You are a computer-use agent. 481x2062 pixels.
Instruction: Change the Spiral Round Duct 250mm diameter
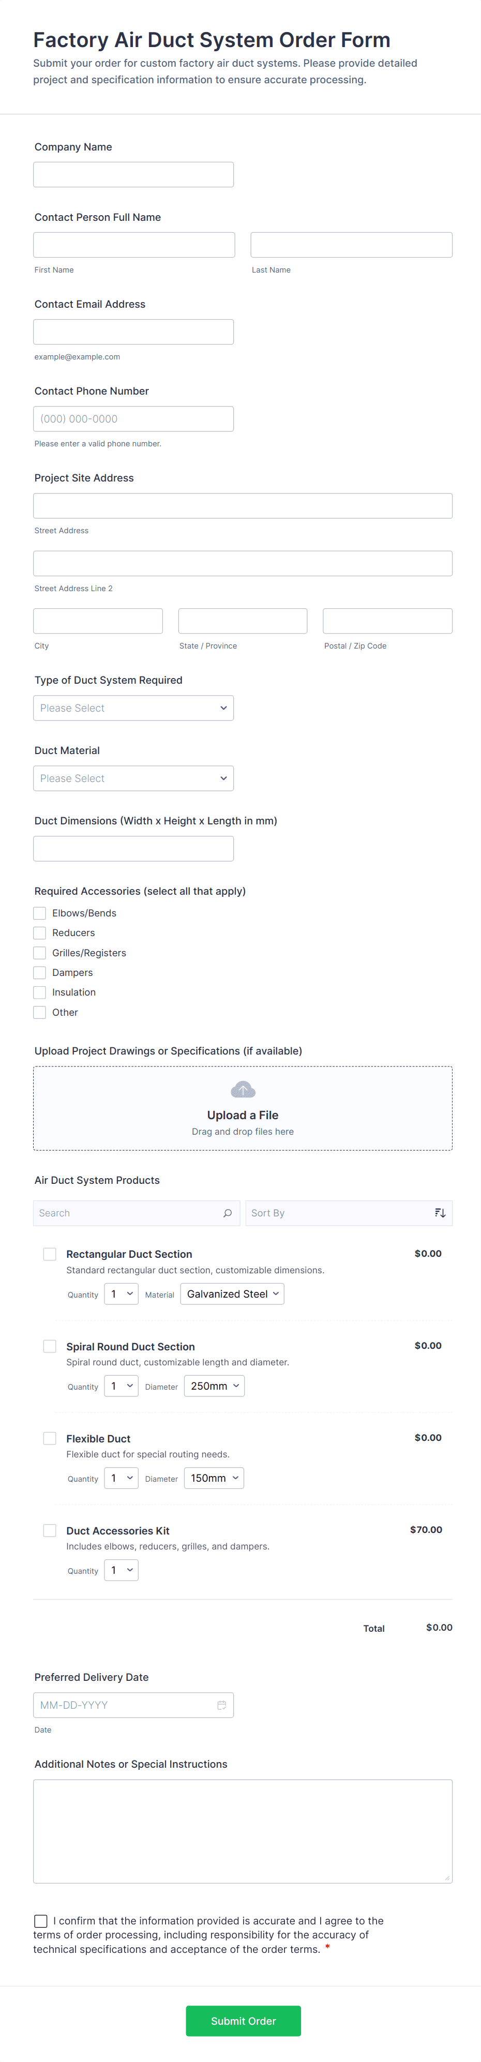point(215,1387)
